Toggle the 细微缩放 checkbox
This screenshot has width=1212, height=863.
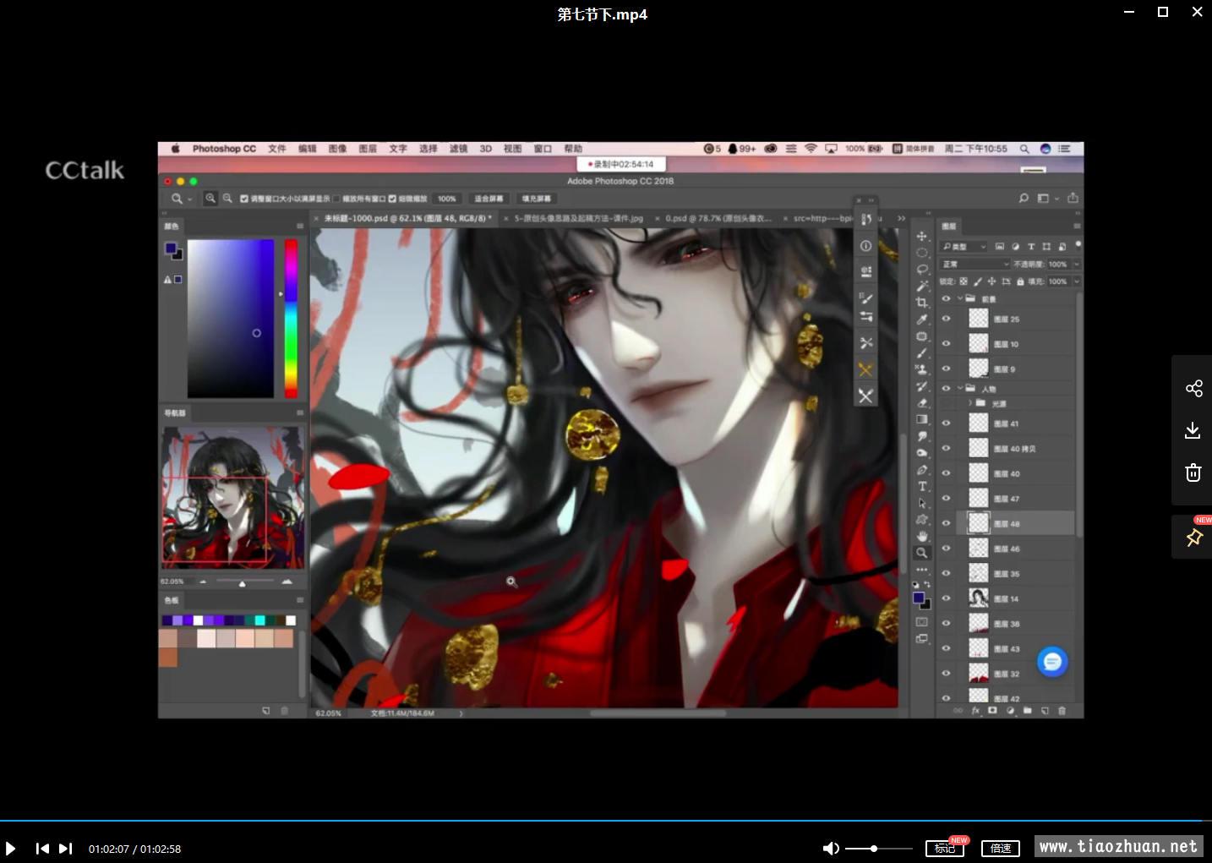pyautogui.click(x=392, y=199)
